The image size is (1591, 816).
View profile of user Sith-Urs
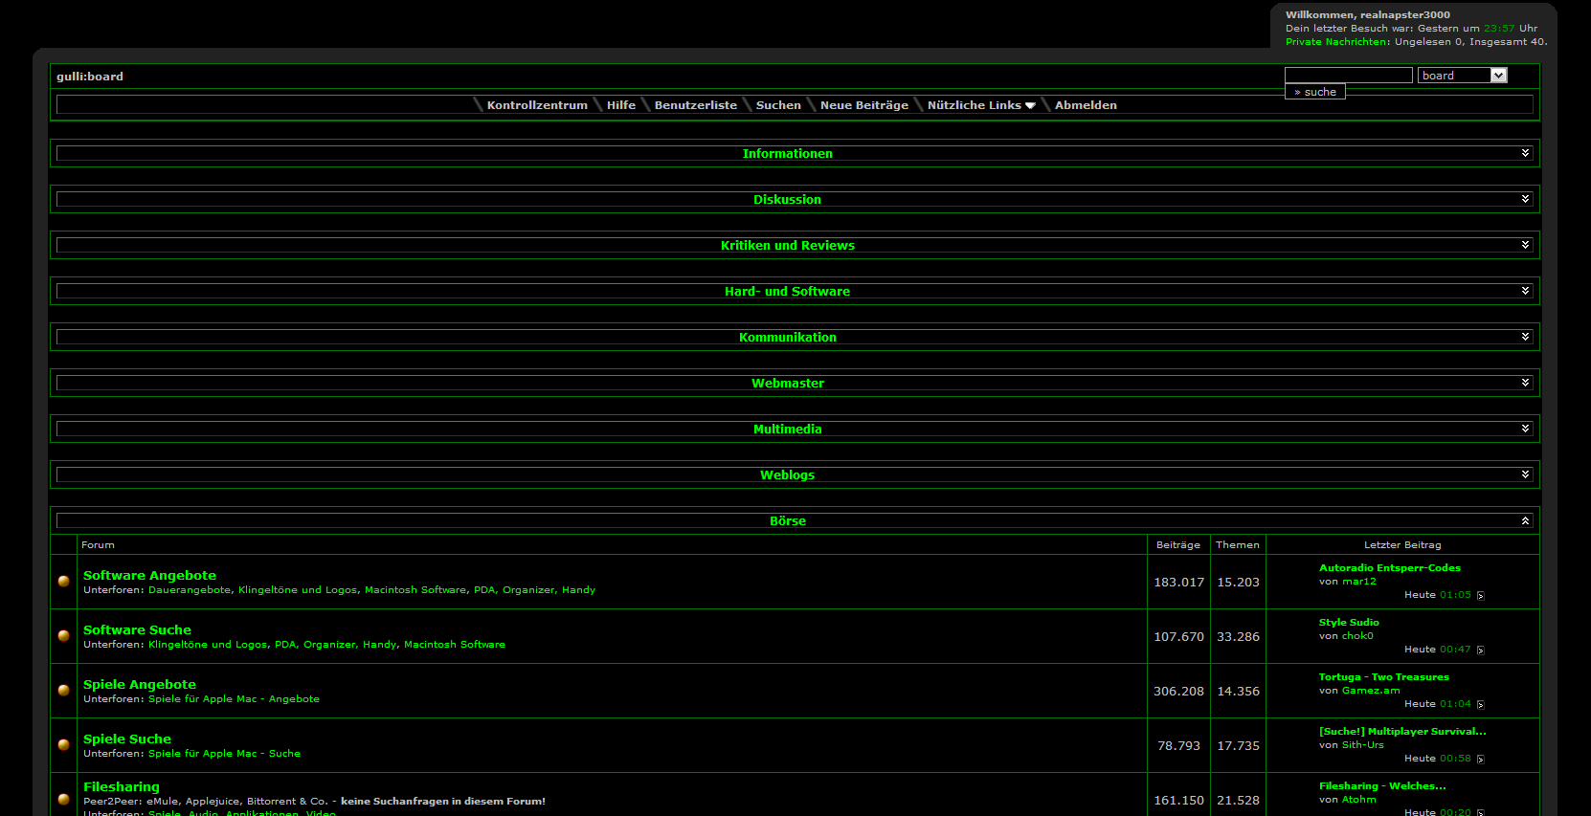pyautogui.click(x=1363, y=745)
